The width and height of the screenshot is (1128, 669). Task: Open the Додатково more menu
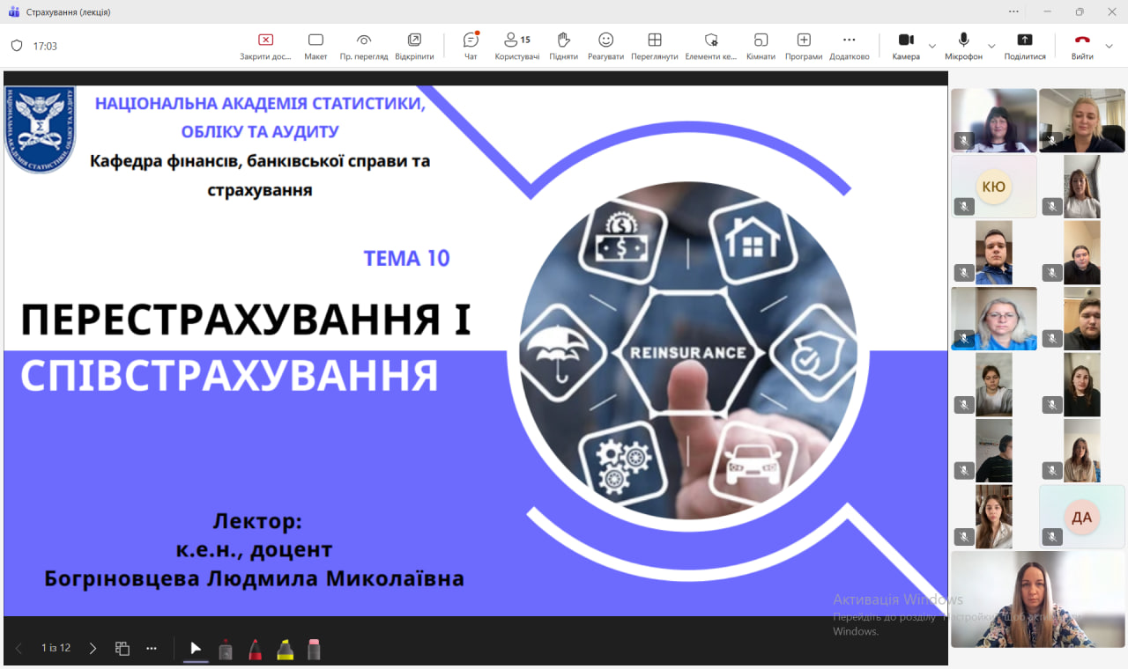tap(849, 46)
